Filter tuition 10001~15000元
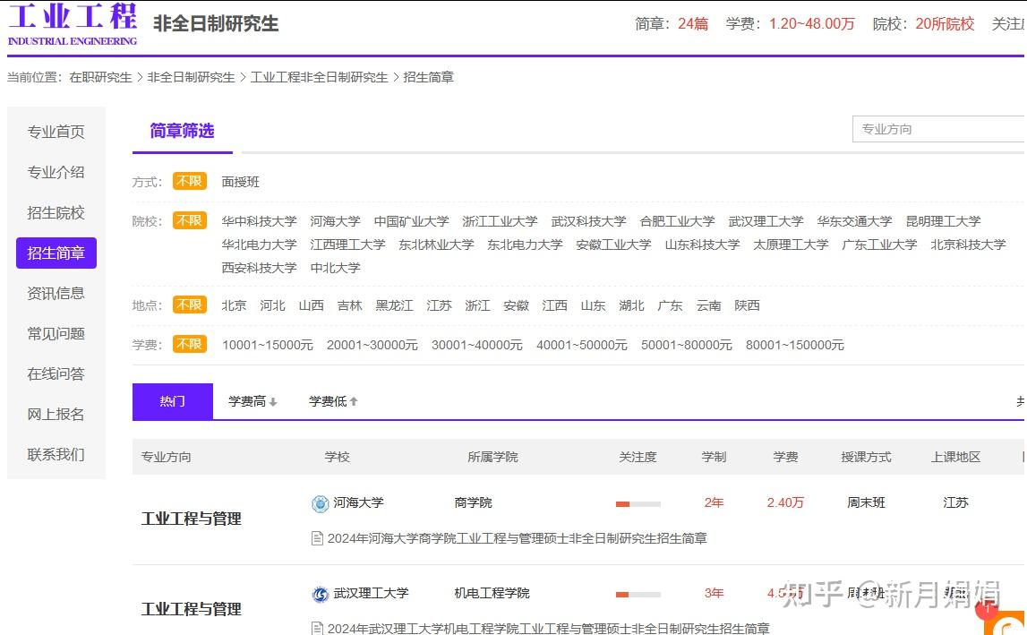1027x635 pixels. pos(267,345)
